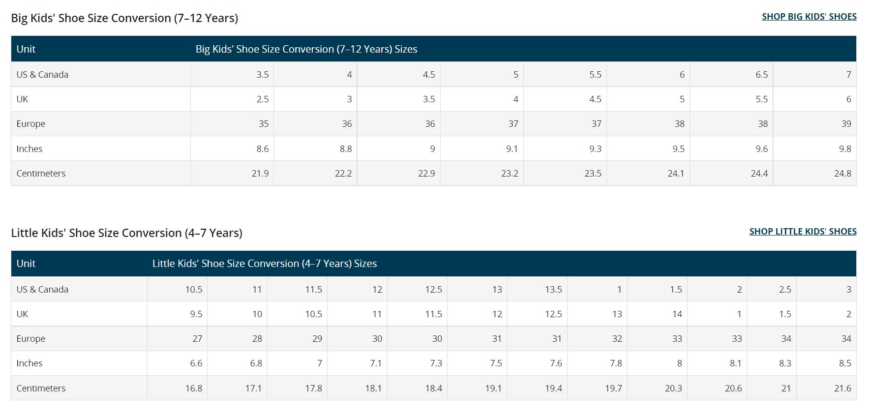Select the 24.8 centimeters cell in Big Kids' table

coord(842,174)
